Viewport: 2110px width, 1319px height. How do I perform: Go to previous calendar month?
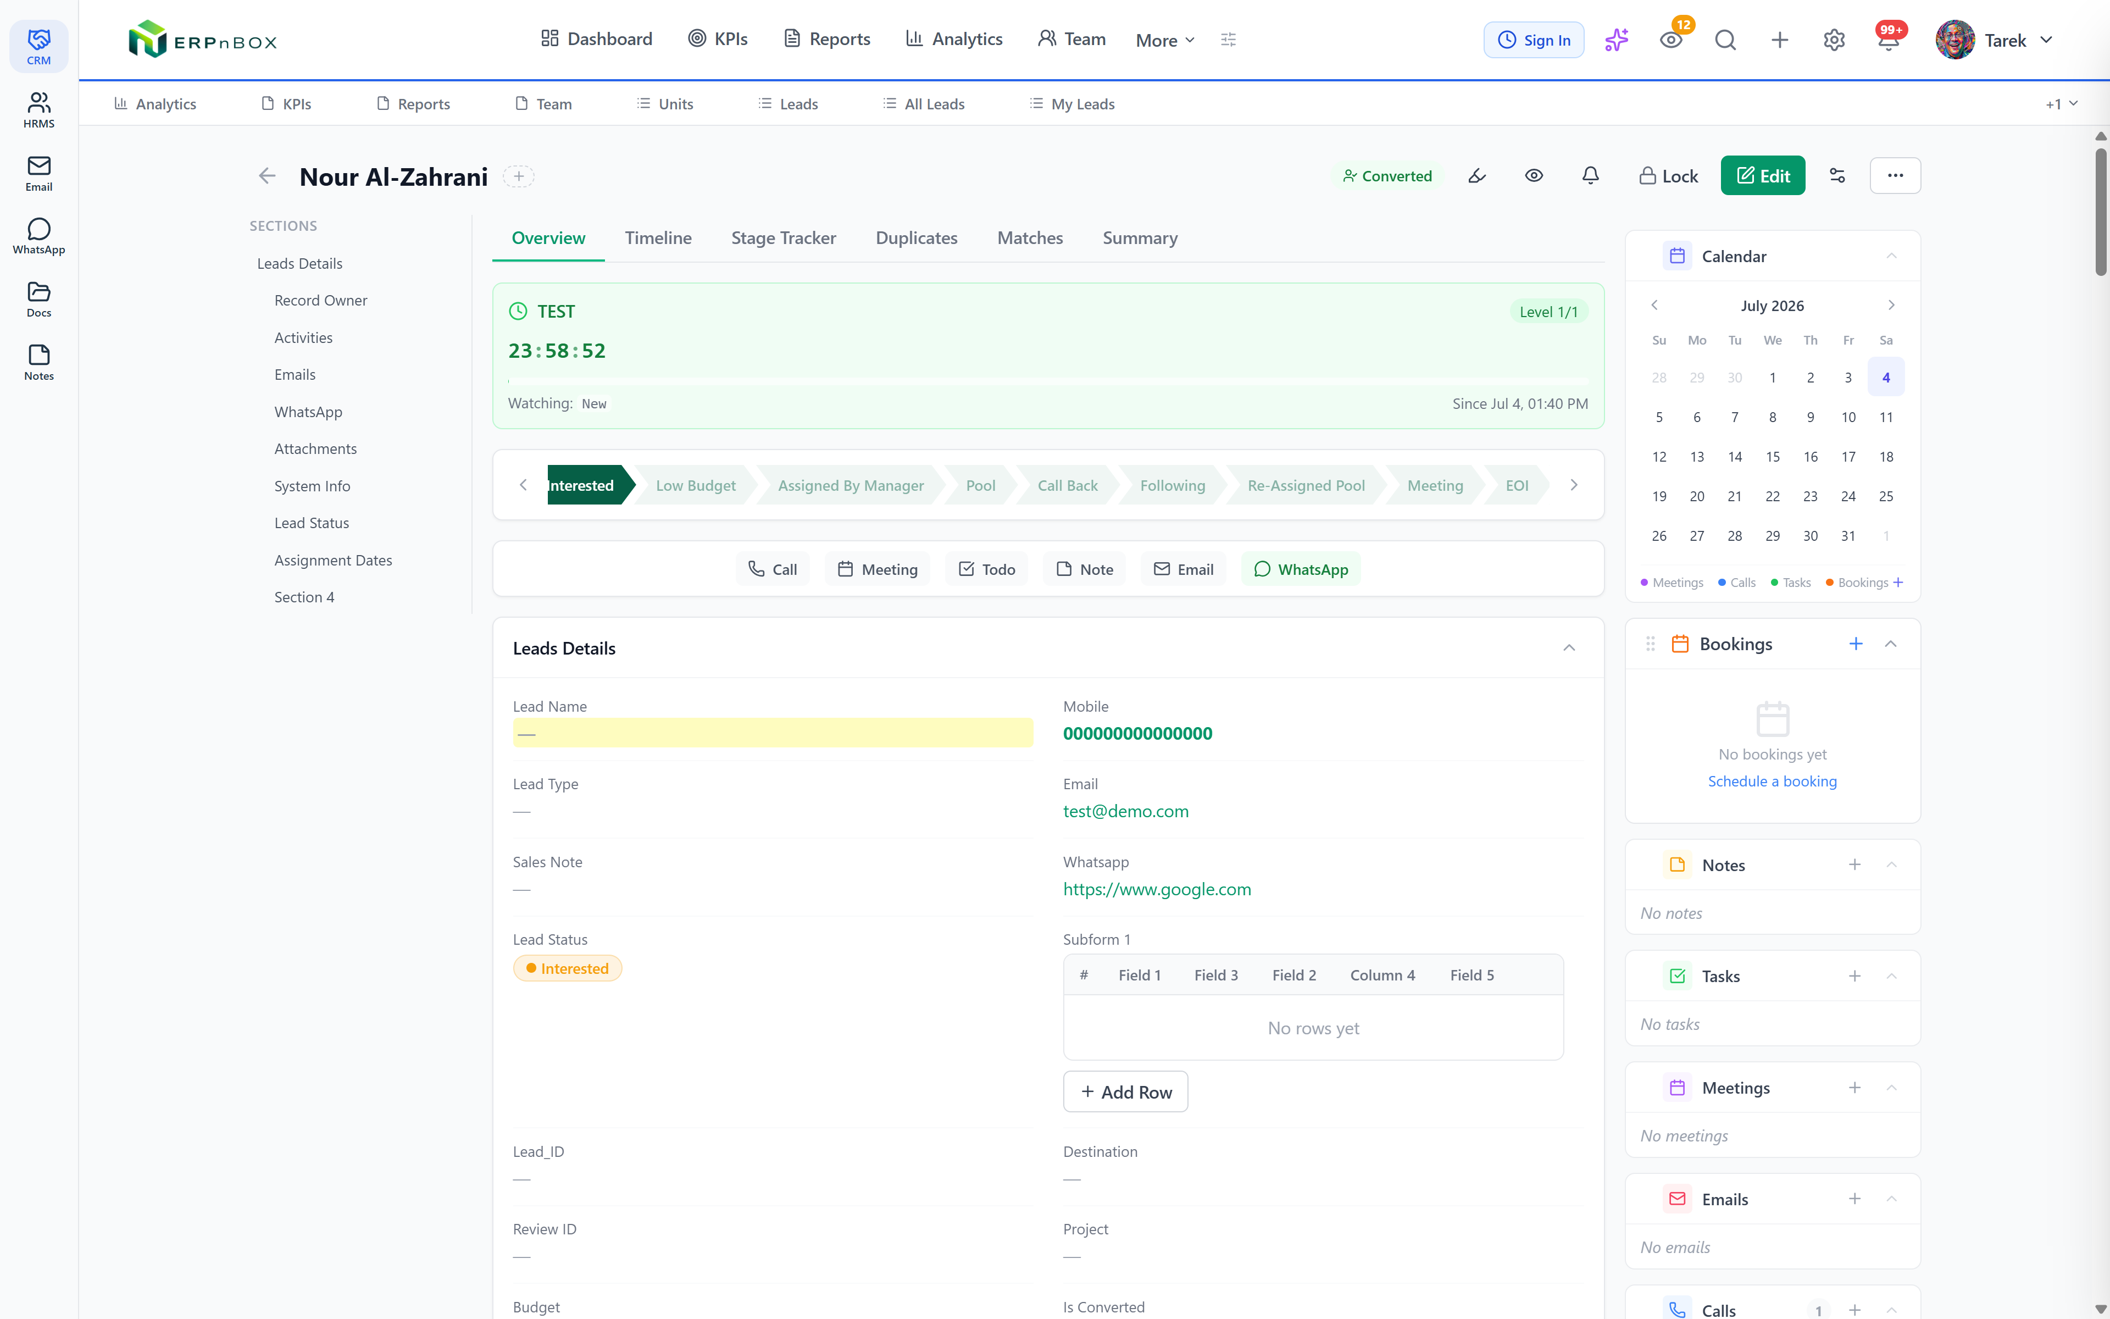(1654, 306)
